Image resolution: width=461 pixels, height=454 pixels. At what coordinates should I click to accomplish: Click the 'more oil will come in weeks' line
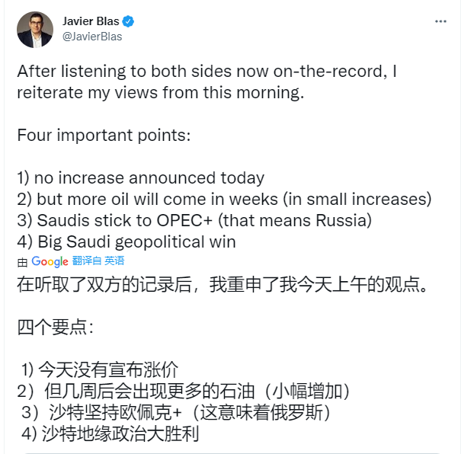(x=224, y=199)
